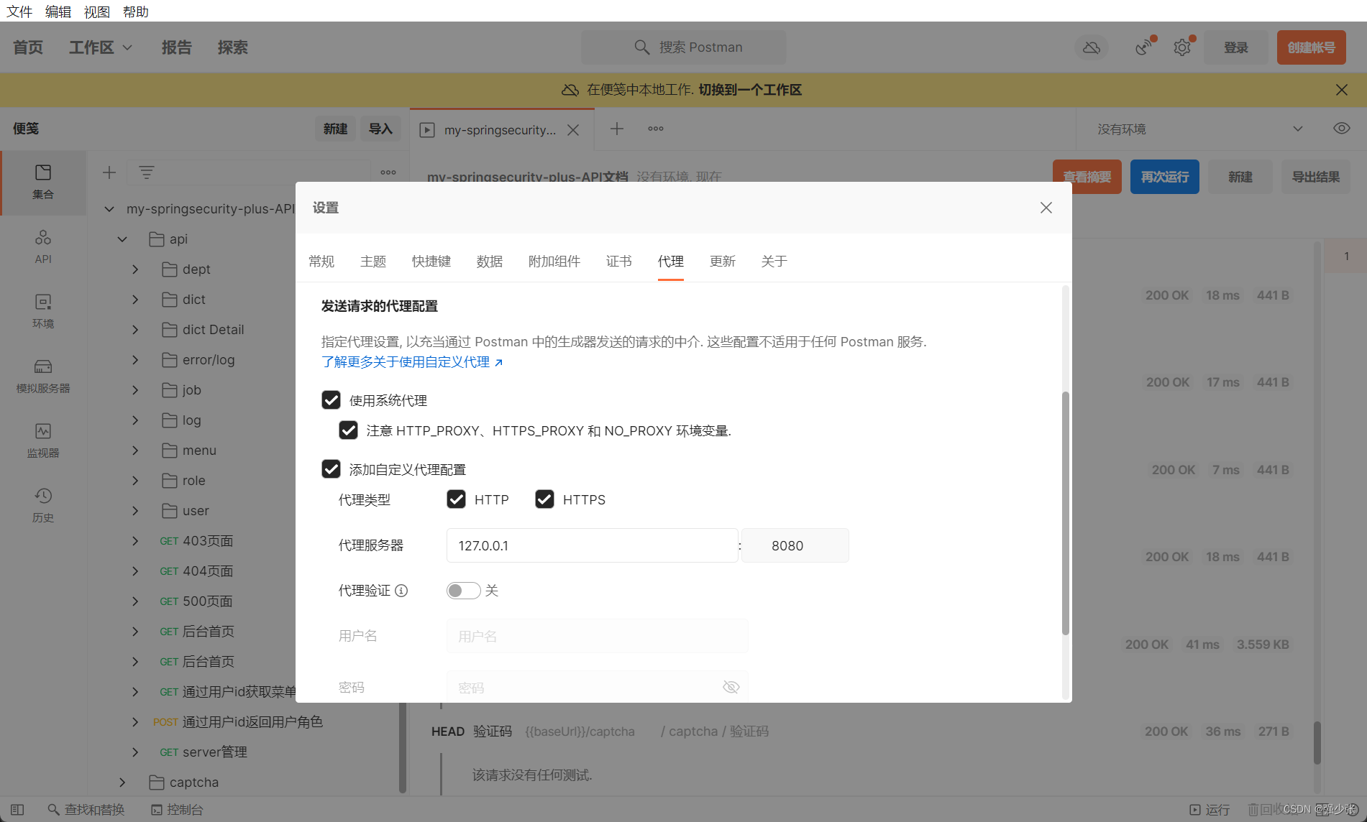Click the eye environment quick look icon
This screenshot has width=1367, height=822.
pyautogui.click(x=1341, y=129)
